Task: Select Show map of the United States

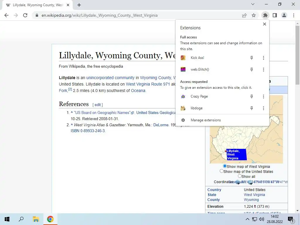Action: point(221,171)
